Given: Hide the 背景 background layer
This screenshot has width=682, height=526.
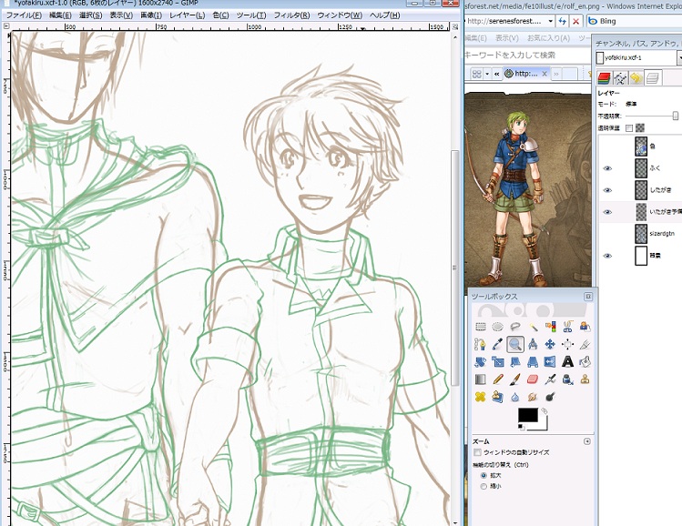Looking at the screenshot, I should (607, 256).
